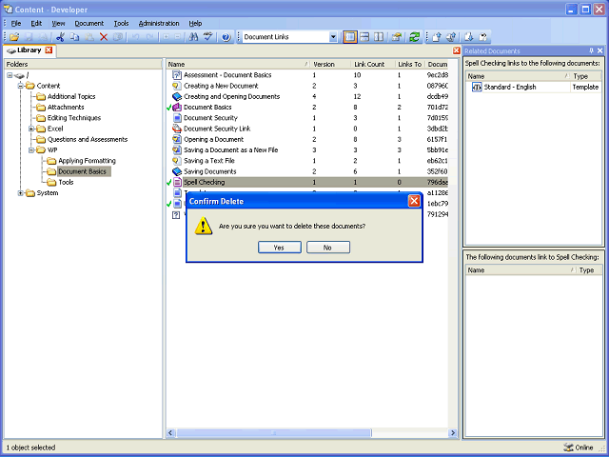Collapse the Content folder node
The width and height of the screenshot is (609, 457).
coord(21,86)
